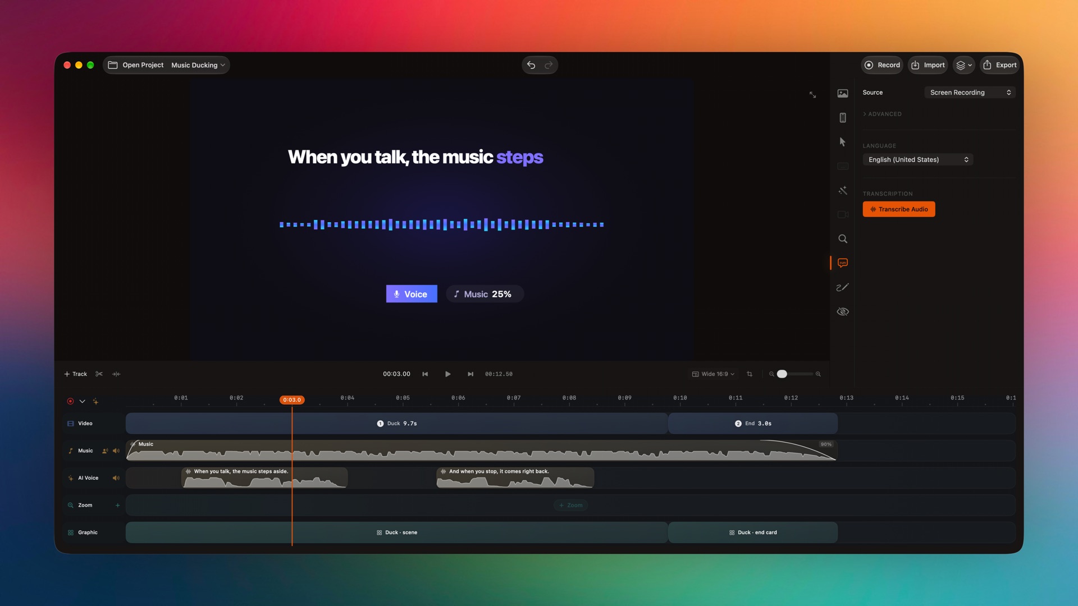Open the Music Ducking project dropdown
Viewport: 1078px width, 606px height.
click(x=198, y=65)
